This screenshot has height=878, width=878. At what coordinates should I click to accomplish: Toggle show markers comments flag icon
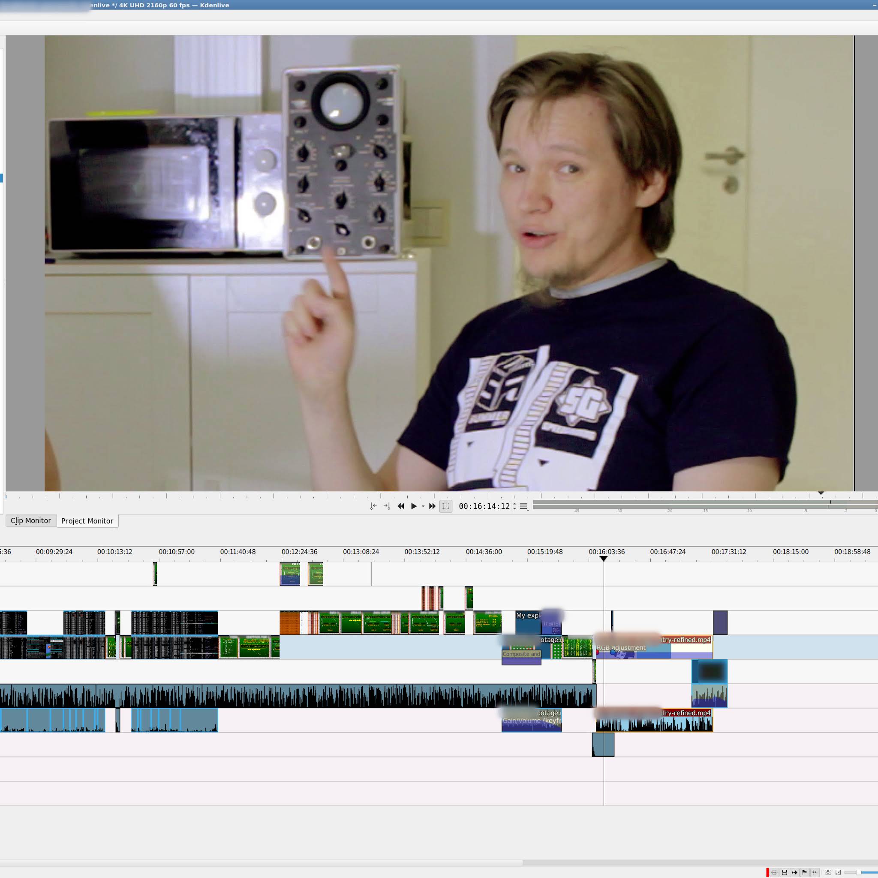(x=804, y=872)
